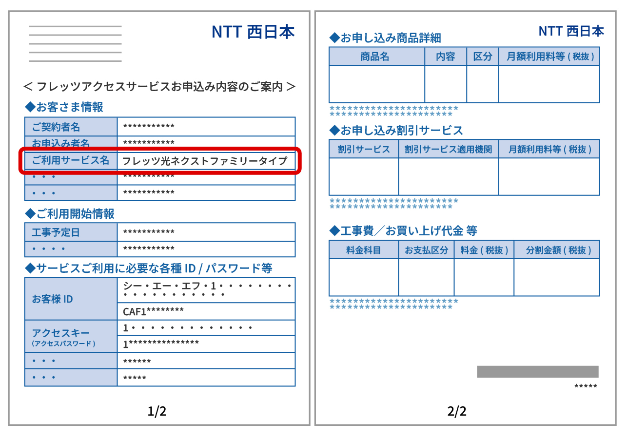Click the お客様 ID label cell
The height and width of the screenshot is (439, 627).
pyautogui.click(x=71, y=299)
